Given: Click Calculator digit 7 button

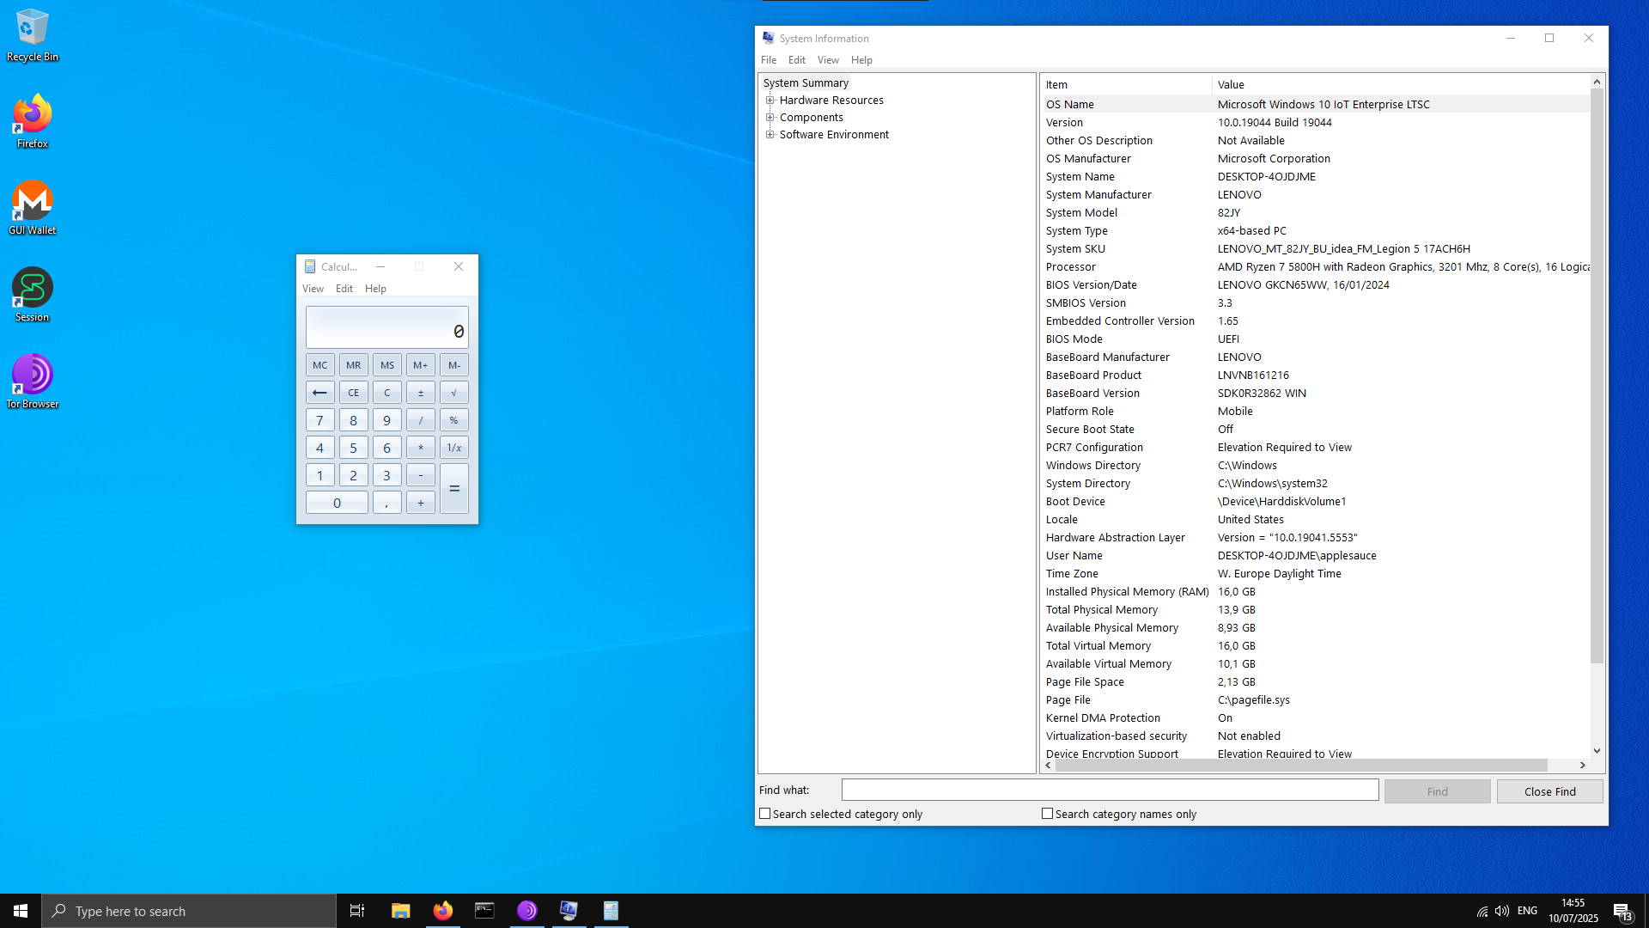Looking at the screenshot, I should [319, 420].
